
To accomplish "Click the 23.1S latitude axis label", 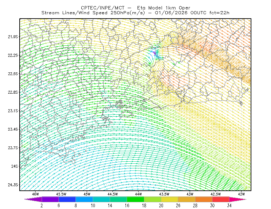I will (x=13, y=111).
